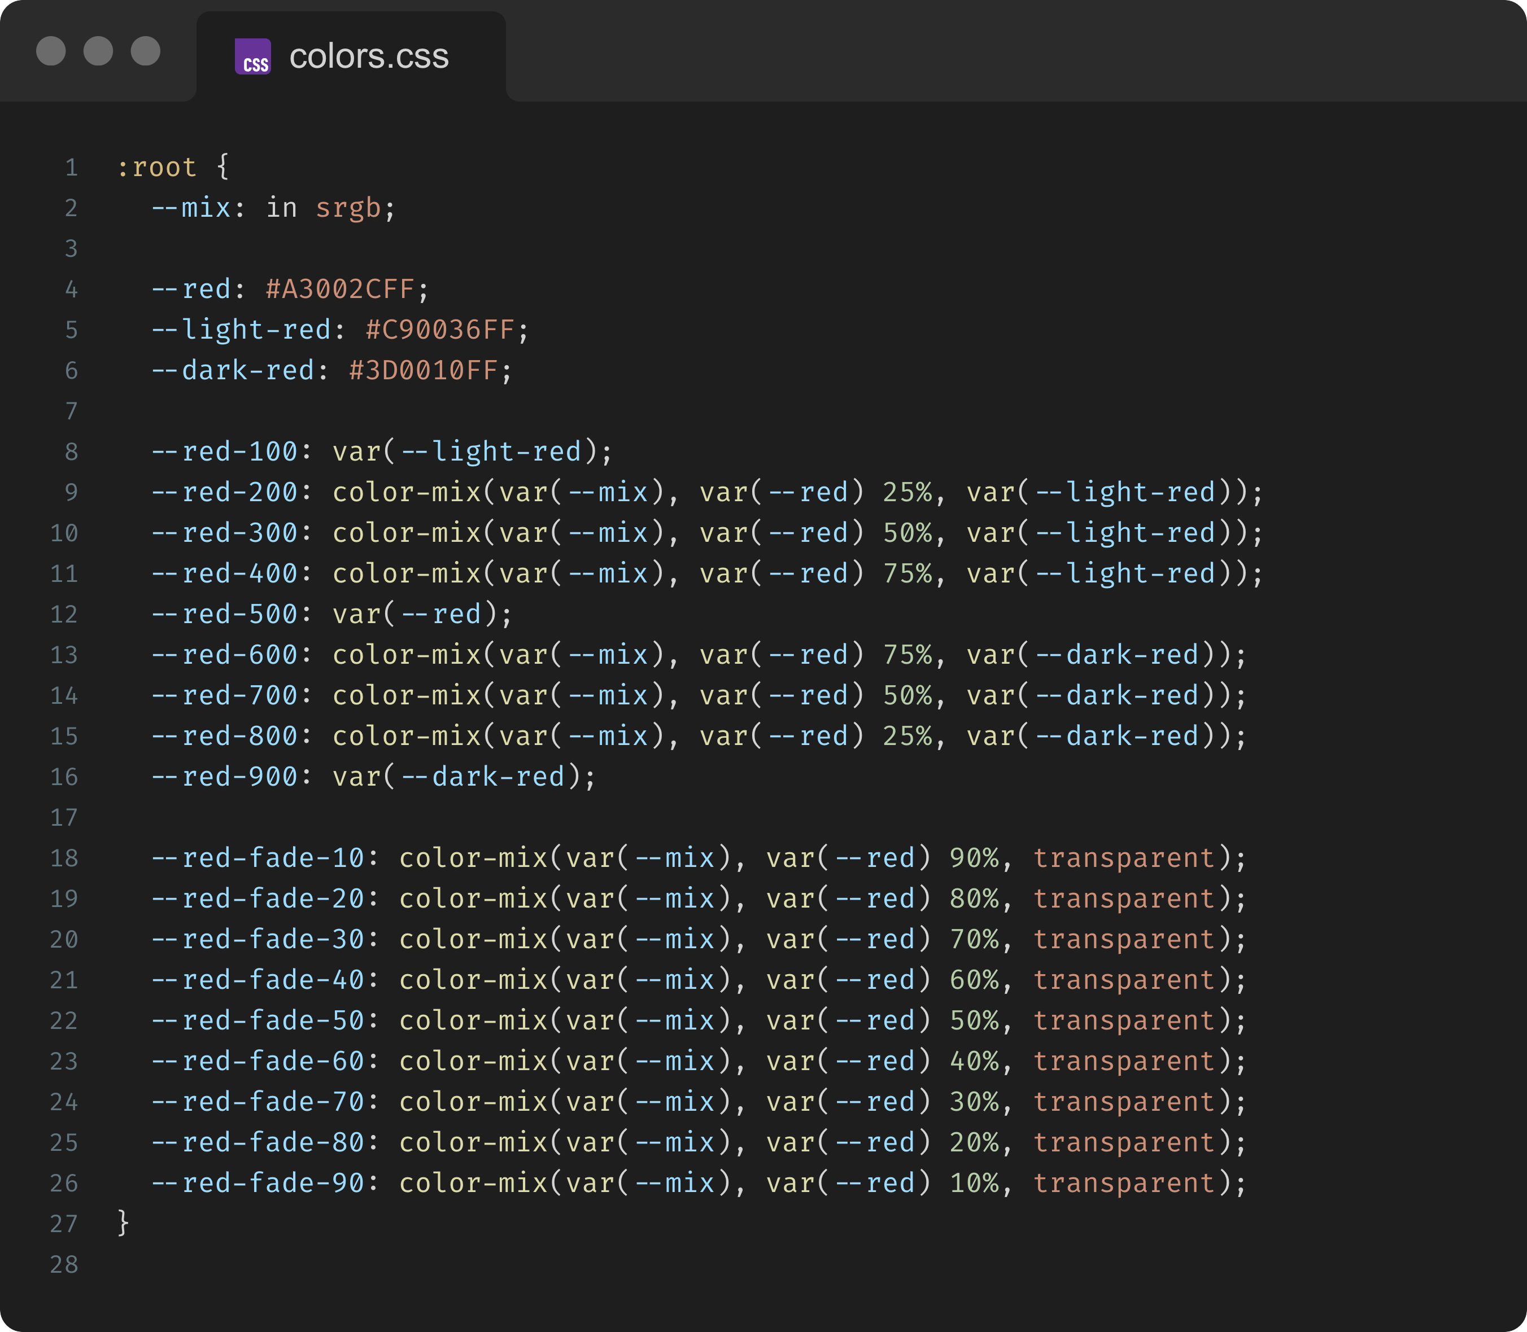Click the closing brace on line 27

(124, 1223)
